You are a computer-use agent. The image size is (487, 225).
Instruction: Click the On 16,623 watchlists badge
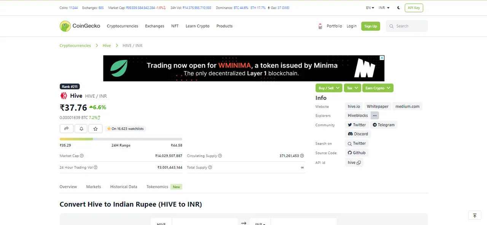click(125, 129)
